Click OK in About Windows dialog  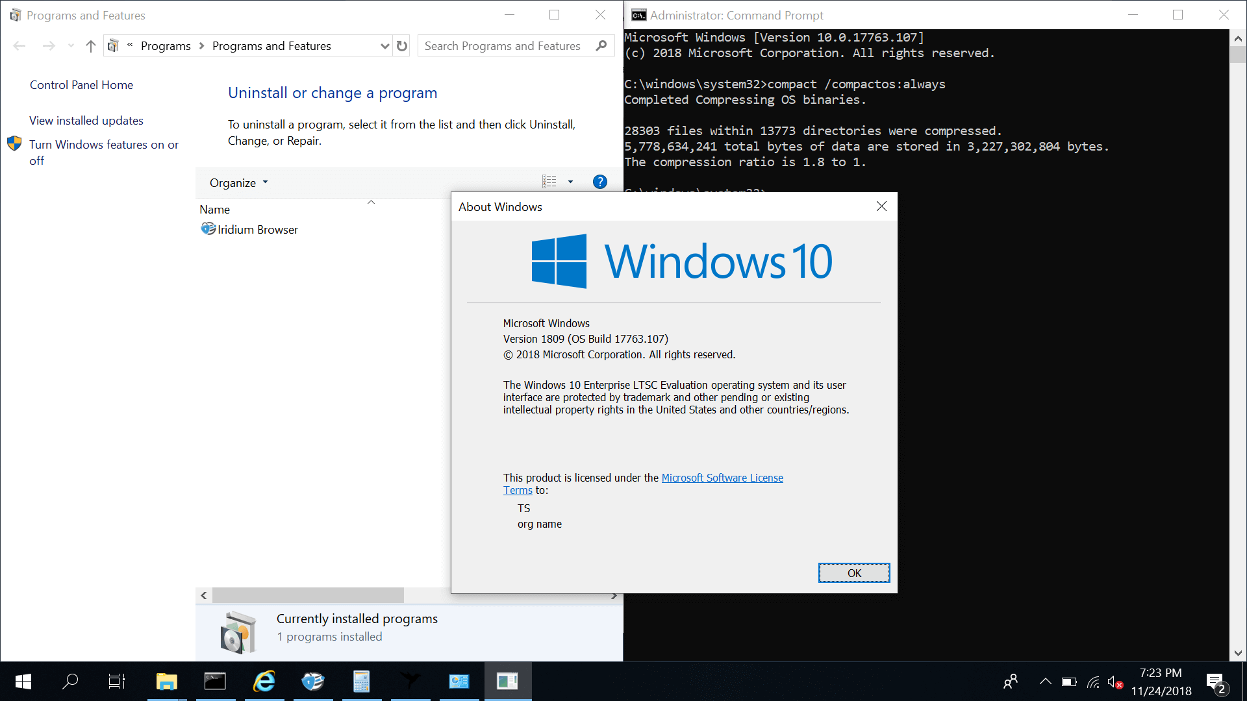[854, 573]
